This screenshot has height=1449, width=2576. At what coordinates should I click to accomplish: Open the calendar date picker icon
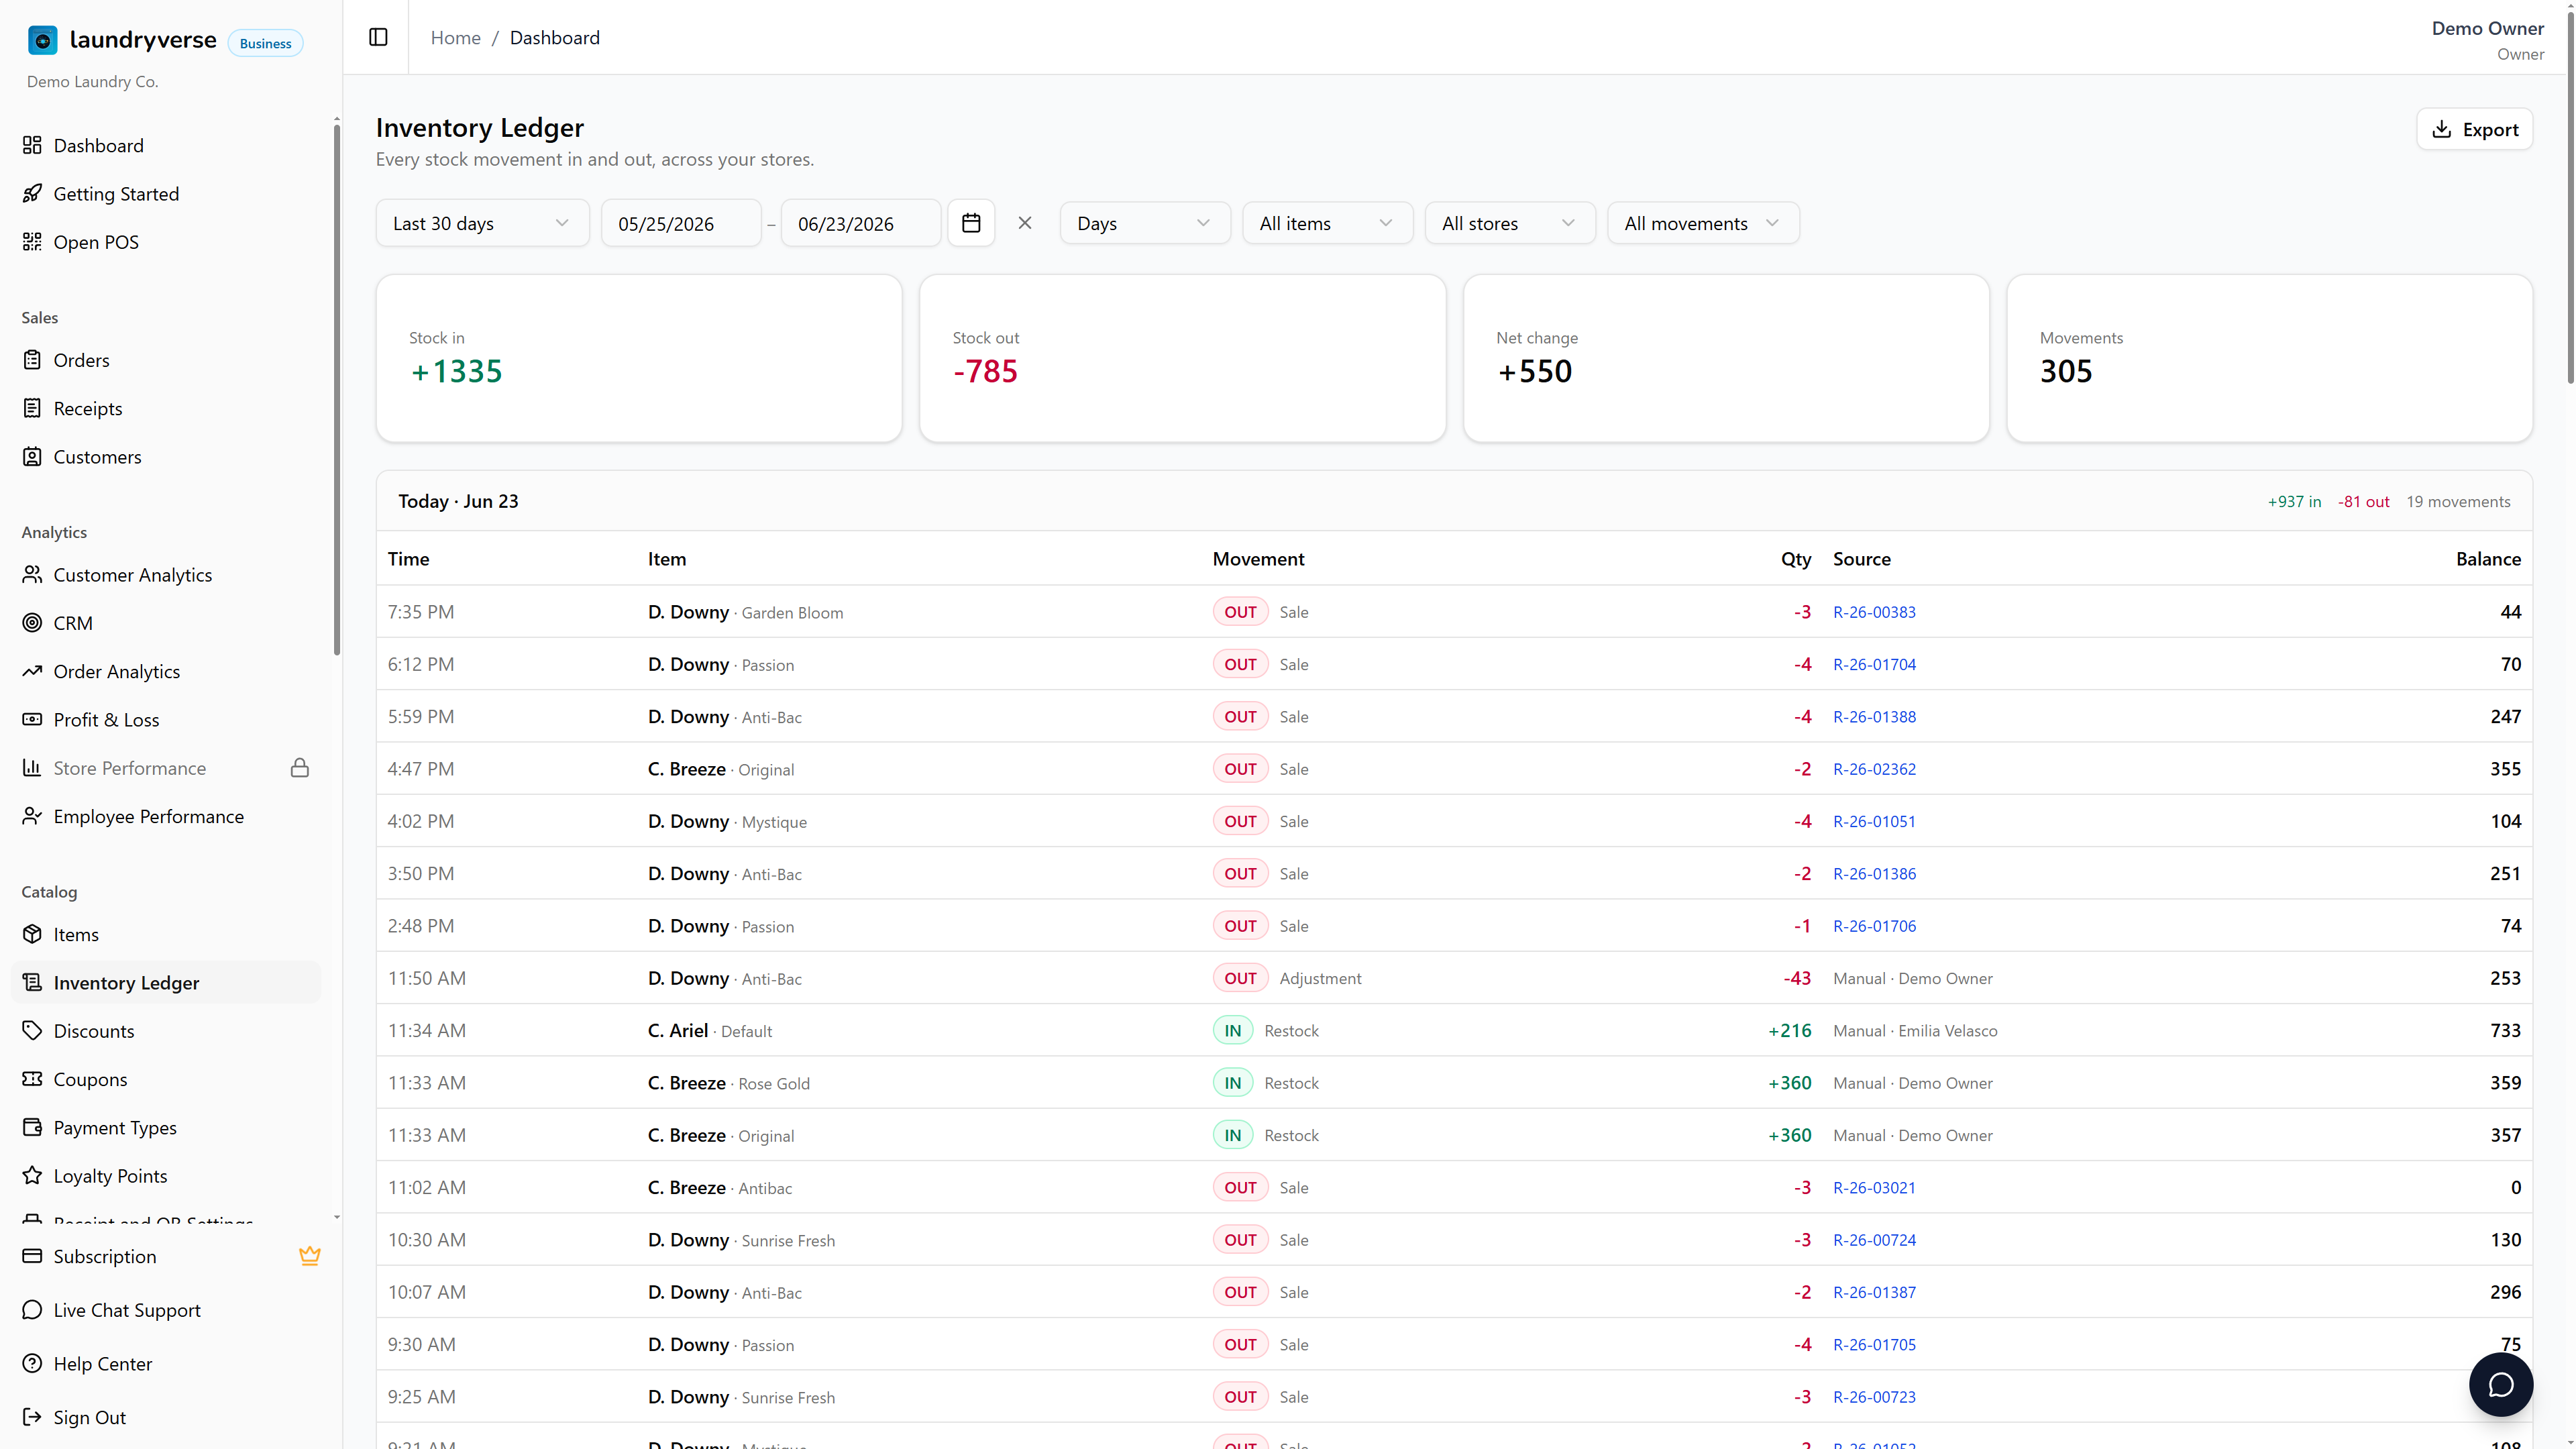click(971, 223)
